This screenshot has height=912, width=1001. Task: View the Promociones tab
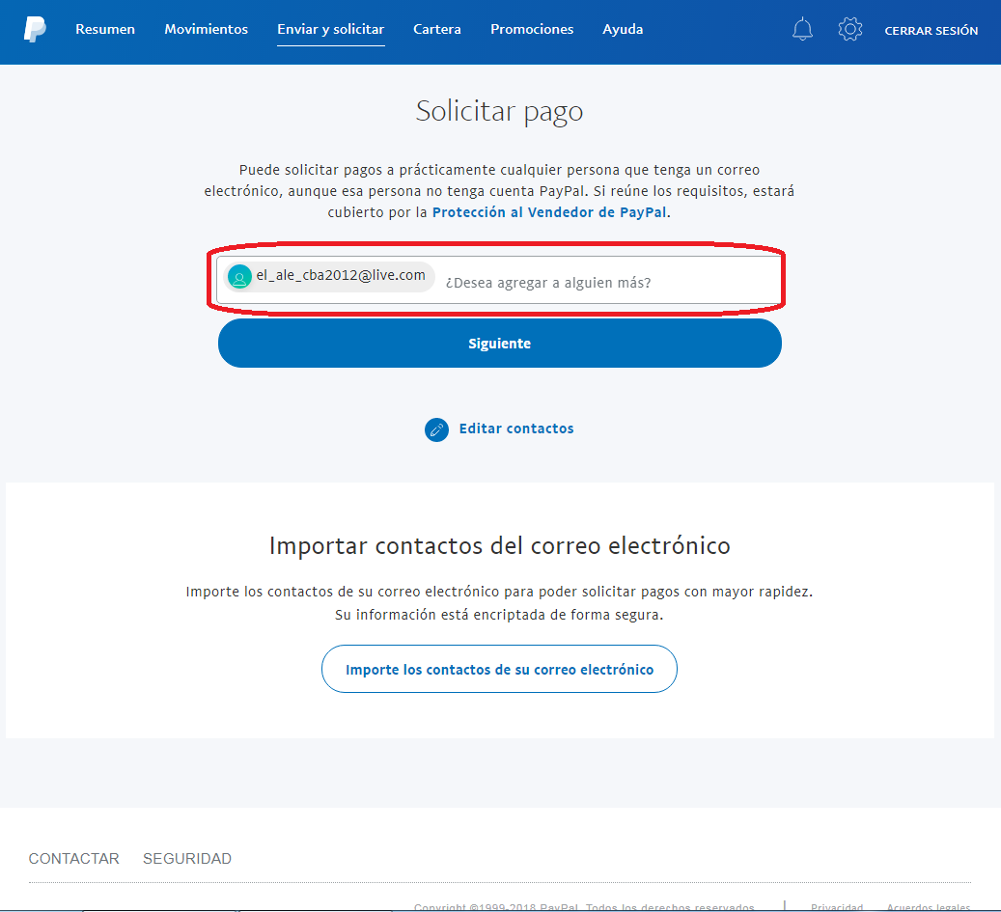[532, 29]
